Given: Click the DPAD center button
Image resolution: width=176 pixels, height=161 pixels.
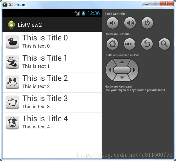Looking at the screenshot, I should (x=122, y=70).
